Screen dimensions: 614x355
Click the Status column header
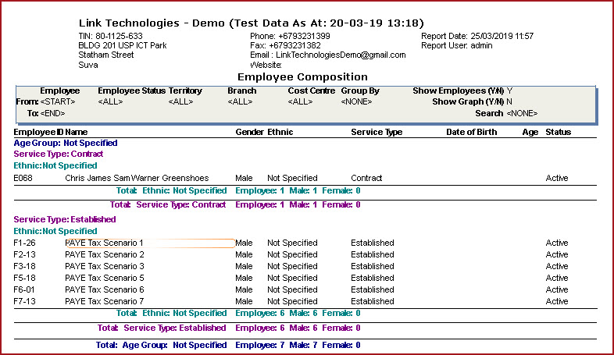click(558, 133)
